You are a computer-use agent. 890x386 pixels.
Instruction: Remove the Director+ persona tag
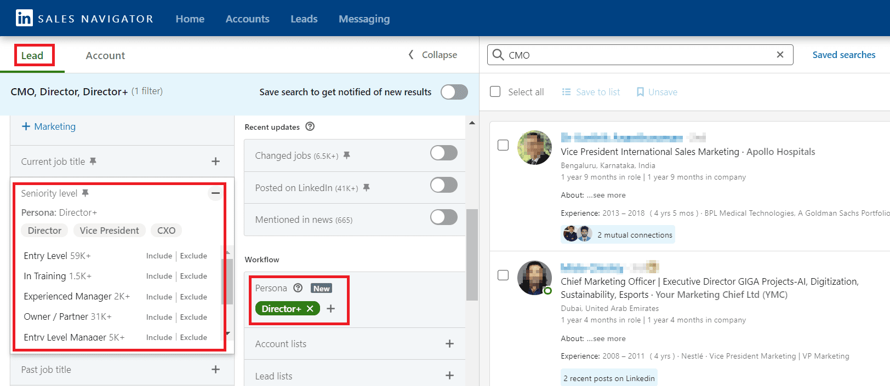310,309
